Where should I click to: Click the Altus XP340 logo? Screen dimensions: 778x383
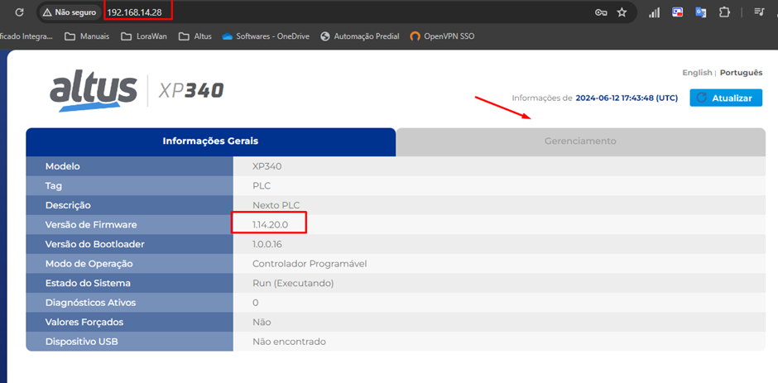137,89
